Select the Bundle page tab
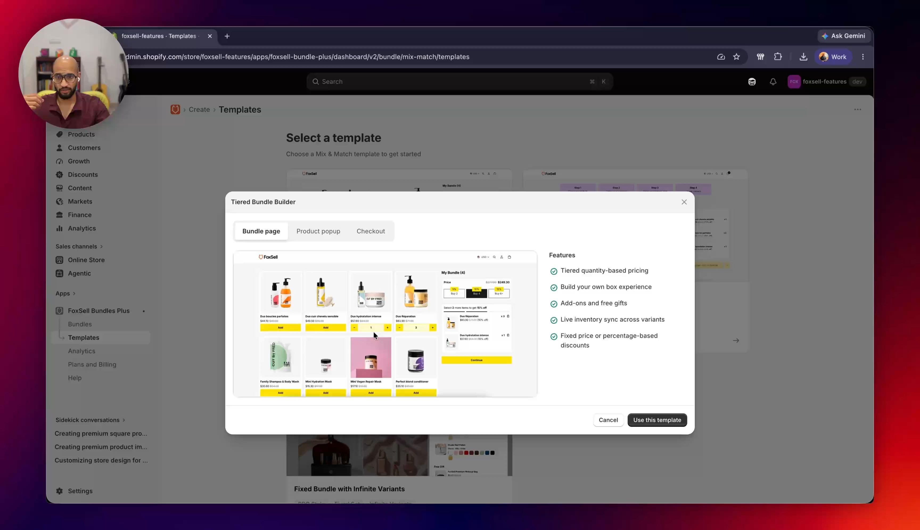920x530 pixels. coord(261,231)
